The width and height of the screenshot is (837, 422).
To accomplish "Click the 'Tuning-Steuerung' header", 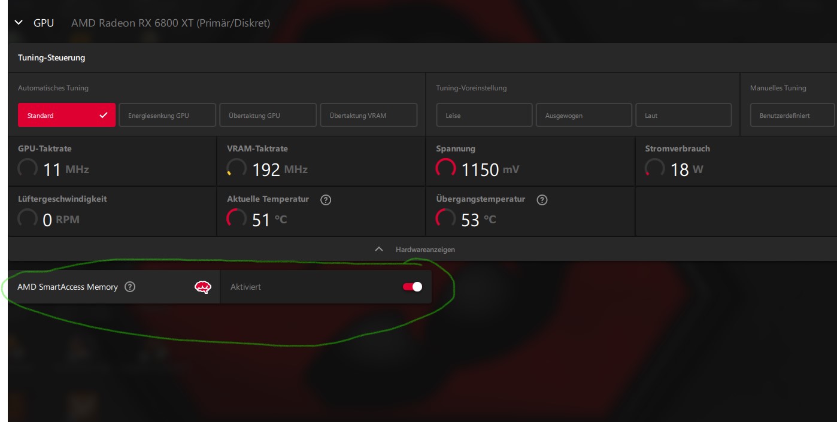I will click(51, 58).
